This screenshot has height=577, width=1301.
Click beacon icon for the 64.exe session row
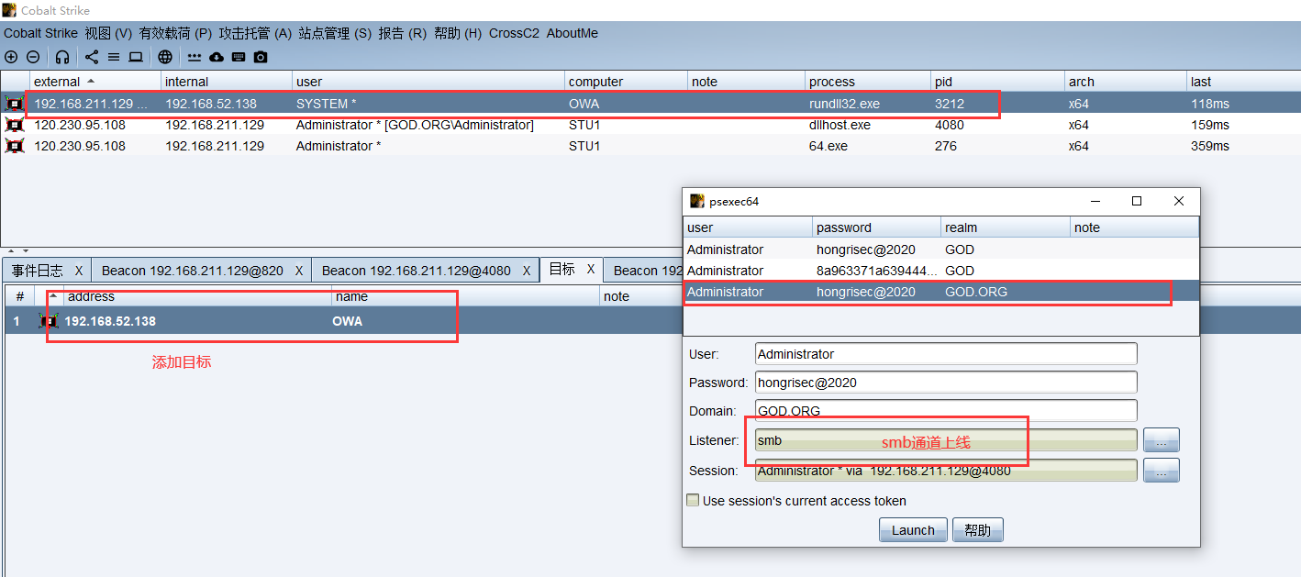point(15,146)
